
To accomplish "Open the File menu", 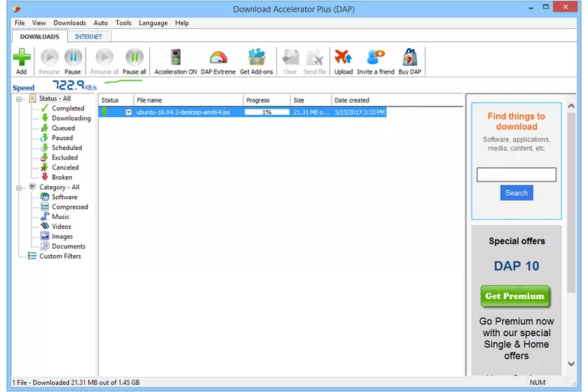I will click(x=19, y=23).
